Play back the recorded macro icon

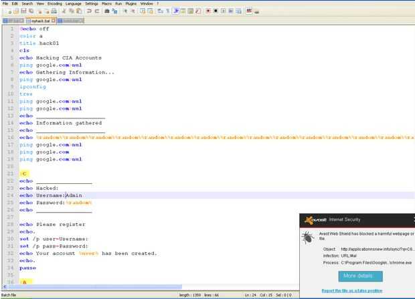pos(223,11)
